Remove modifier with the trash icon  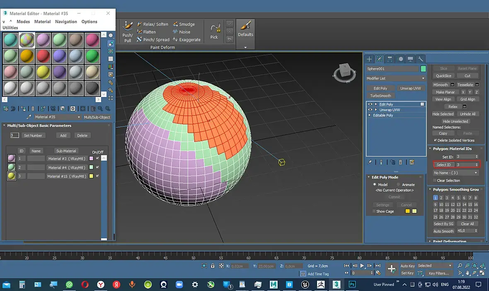[x=400, y=162]
